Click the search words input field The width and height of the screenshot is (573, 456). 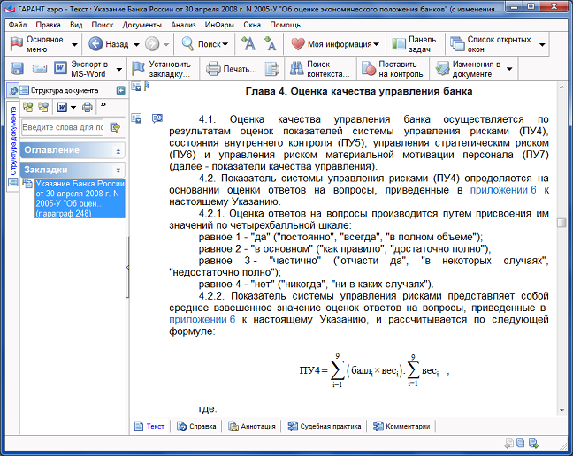click(x=64, y=128)
